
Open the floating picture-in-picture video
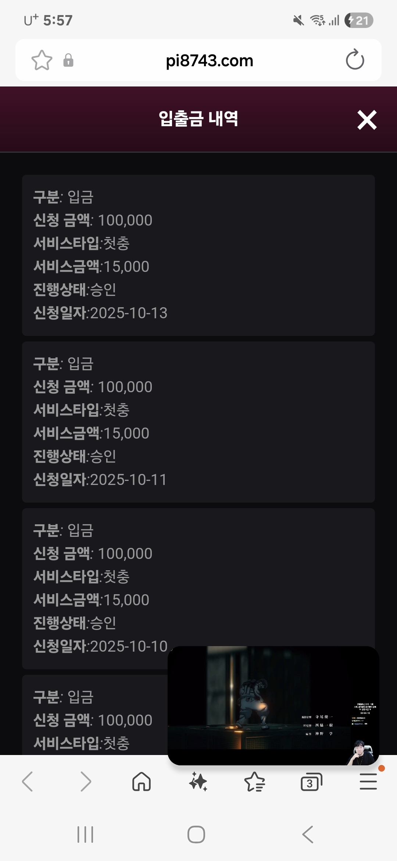click(x=273, y=705)
